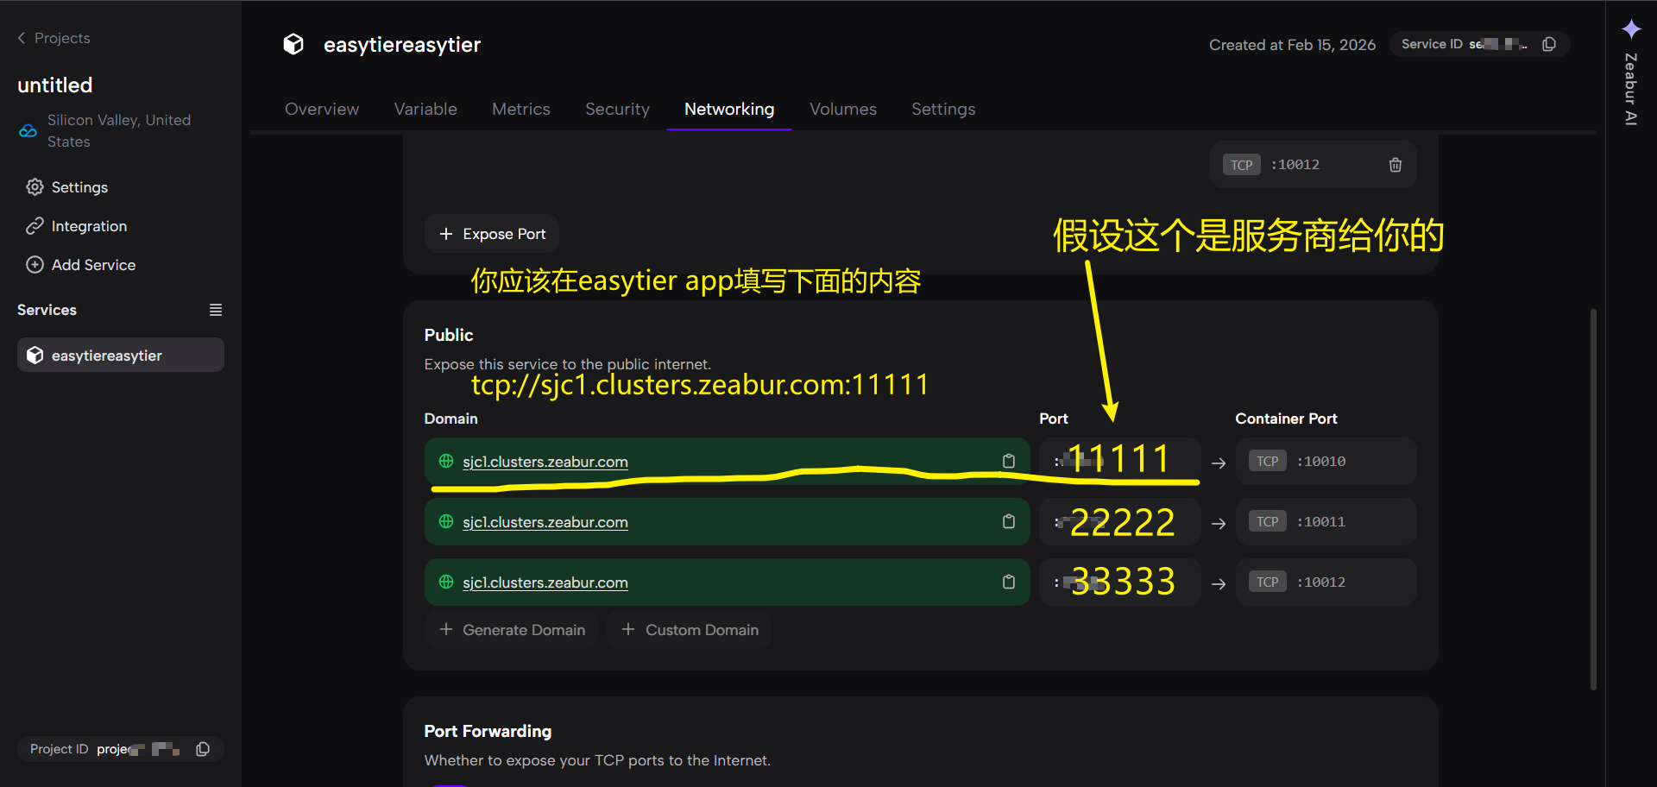
Task: Click the Generate Domain button
Action: point(512,630)
